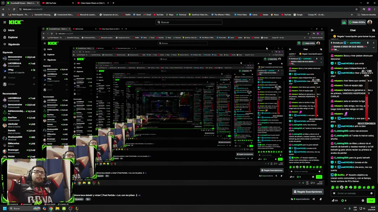Open the Samulx recommended channel
Viewport: 378px width, 212px height.
(18, 132)
